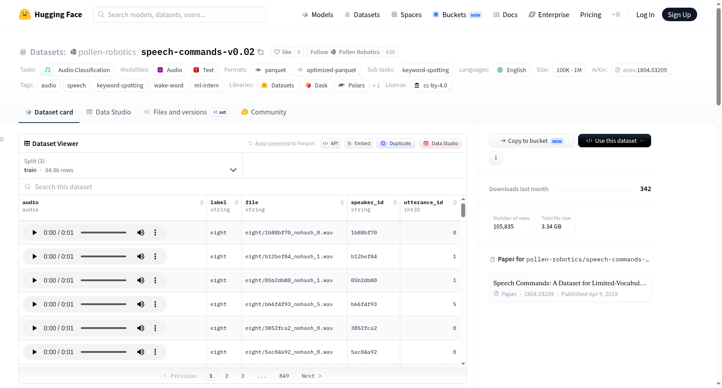Play audio for eight/b12bef84_nohash_1.wav
The width and height of the screenshot is (722, 388).
tap(34, 256)
